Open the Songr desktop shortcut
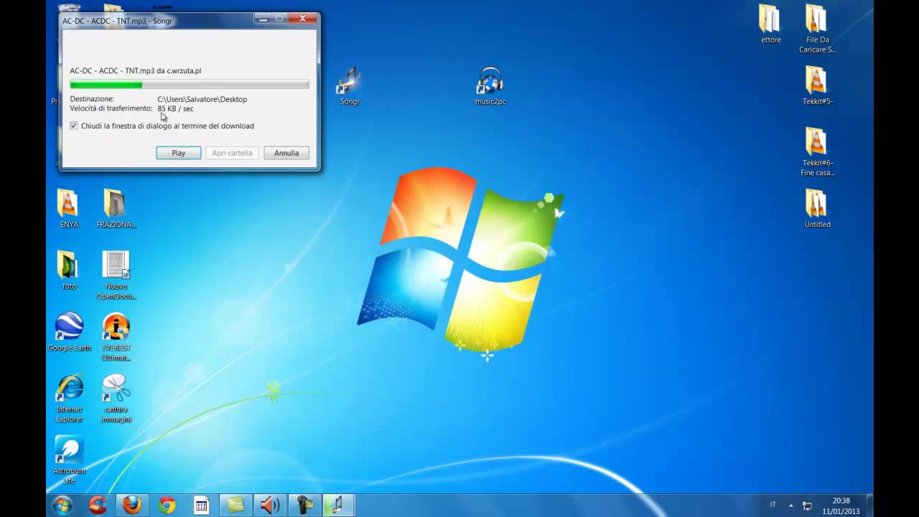919x517 pixels. [x=349, y=86]
